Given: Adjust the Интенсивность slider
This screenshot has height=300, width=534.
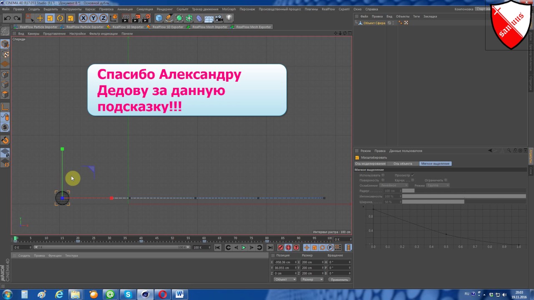Looking at the screenshot, I should 463,196.
